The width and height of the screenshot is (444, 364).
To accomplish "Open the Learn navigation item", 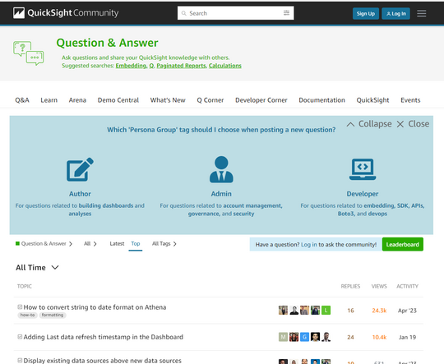I will point(49,100).
